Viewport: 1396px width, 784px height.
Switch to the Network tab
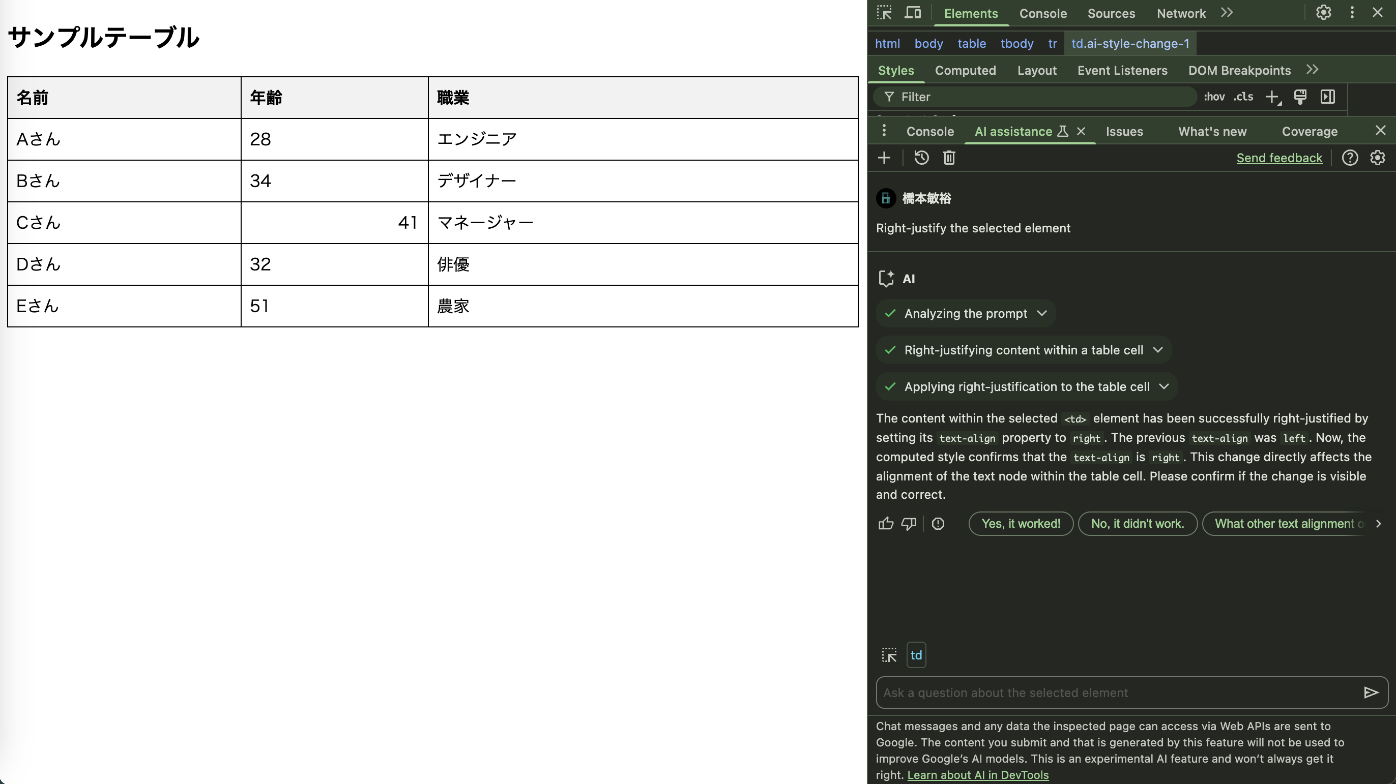pos(1181,13)
